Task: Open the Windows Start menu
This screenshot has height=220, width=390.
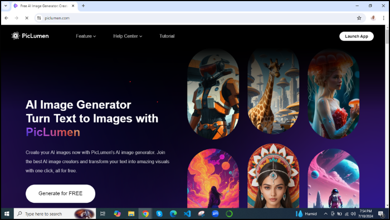Action: tap(7, 214)
